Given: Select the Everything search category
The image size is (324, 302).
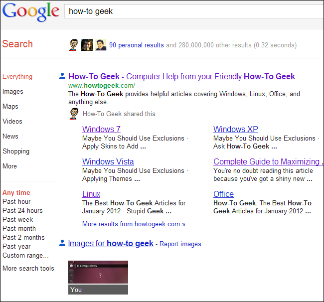Looking at the screenshot, I should pyautogui.click(x=17, y=77).
